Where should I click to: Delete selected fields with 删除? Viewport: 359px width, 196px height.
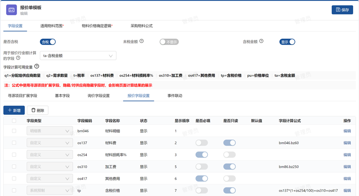37,110
